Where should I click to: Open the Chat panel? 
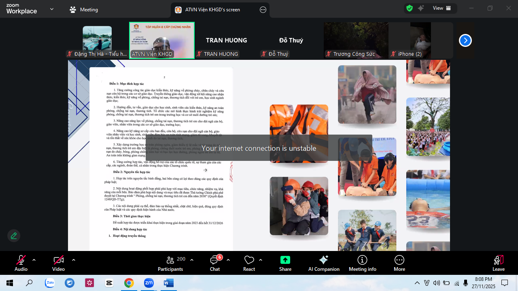click(215, 263)
